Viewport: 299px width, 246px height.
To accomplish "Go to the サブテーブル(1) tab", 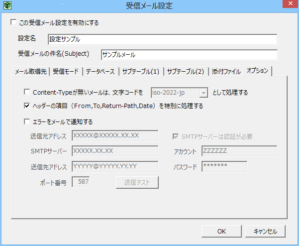I will (x=141, y=72).
